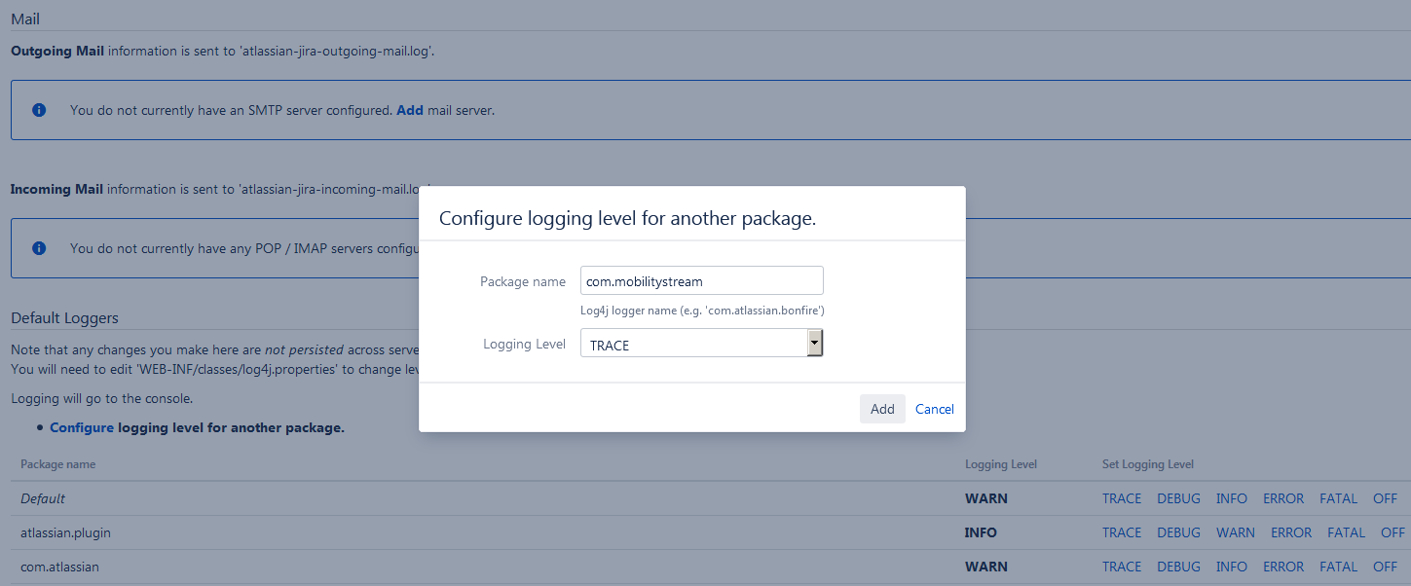Select the TRACE logging level combo box
Viewport: 1411px width, 586px height.
click(692, 344)
